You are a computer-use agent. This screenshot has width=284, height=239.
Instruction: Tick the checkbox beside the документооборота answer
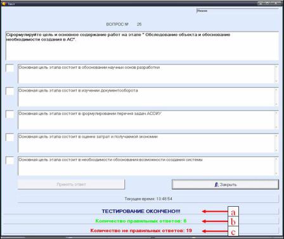click(x=10, y=91)
